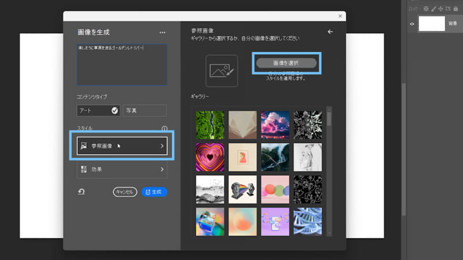Select the pink clouds thumbnail
This screenshot has width=463, height=260.
point(275,125)
